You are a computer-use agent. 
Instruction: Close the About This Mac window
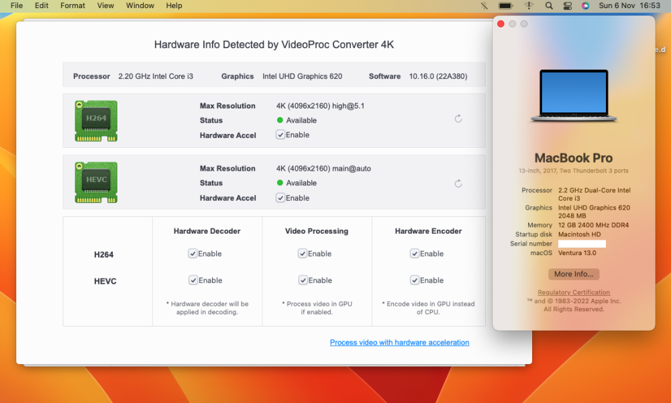(501, 24)
